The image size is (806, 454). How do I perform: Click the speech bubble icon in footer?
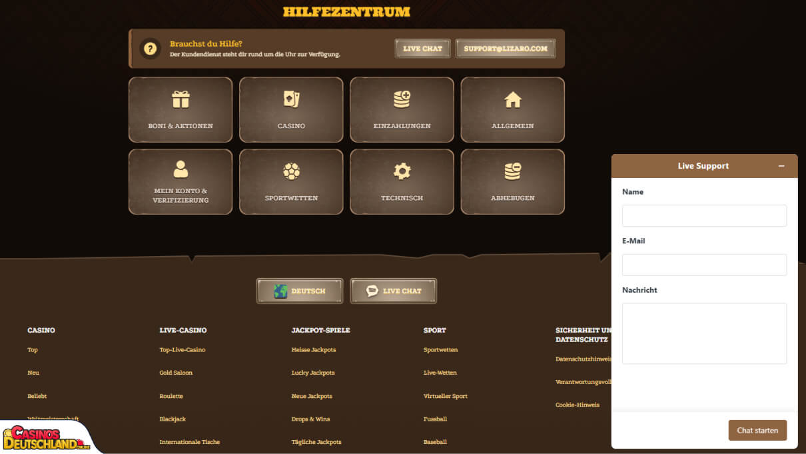[x=372, y=291]
